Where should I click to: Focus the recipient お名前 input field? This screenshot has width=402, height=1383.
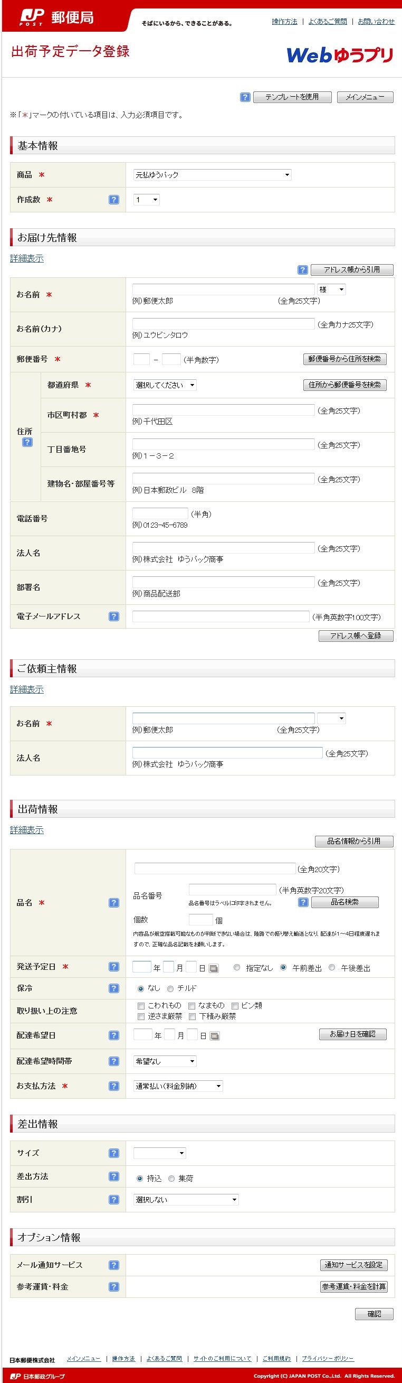pos(224,289)
